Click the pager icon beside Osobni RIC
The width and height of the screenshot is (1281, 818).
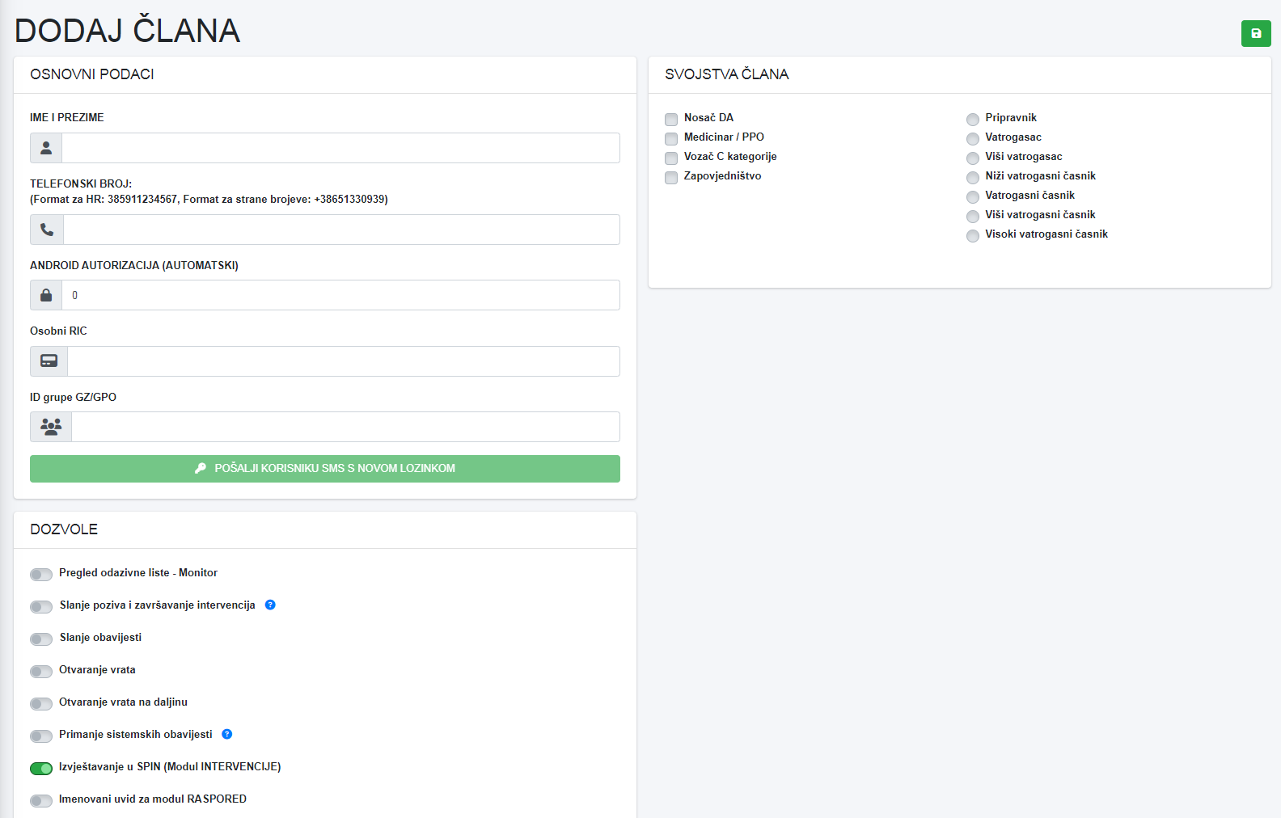49,361
